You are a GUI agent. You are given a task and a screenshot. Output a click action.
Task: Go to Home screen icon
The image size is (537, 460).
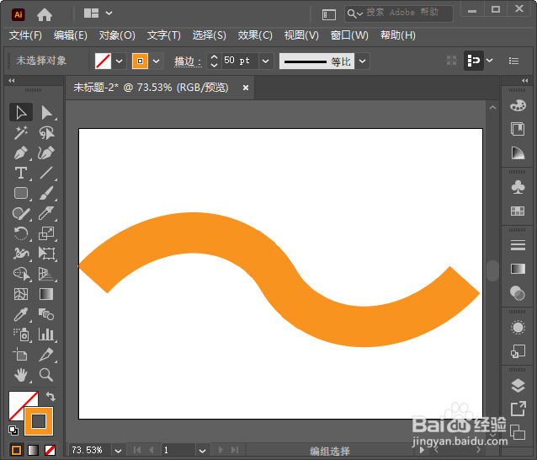(x=45, y=14)
